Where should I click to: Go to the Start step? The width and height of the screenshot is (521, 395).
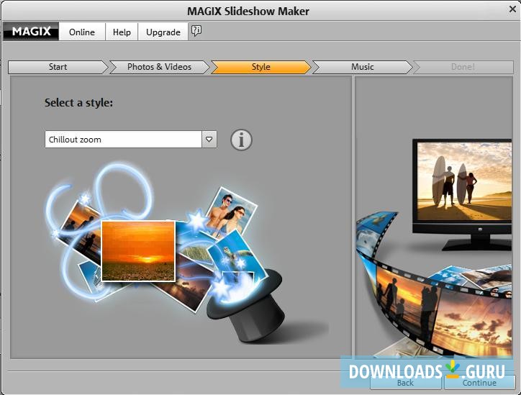[x=58, y=67]
